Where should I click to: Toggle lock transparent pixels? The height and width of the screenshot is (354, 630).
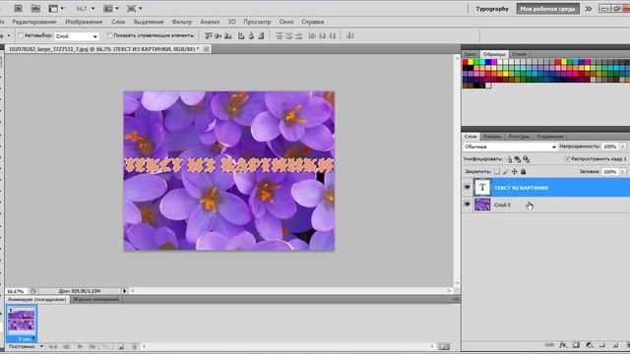tap(497, 172)
